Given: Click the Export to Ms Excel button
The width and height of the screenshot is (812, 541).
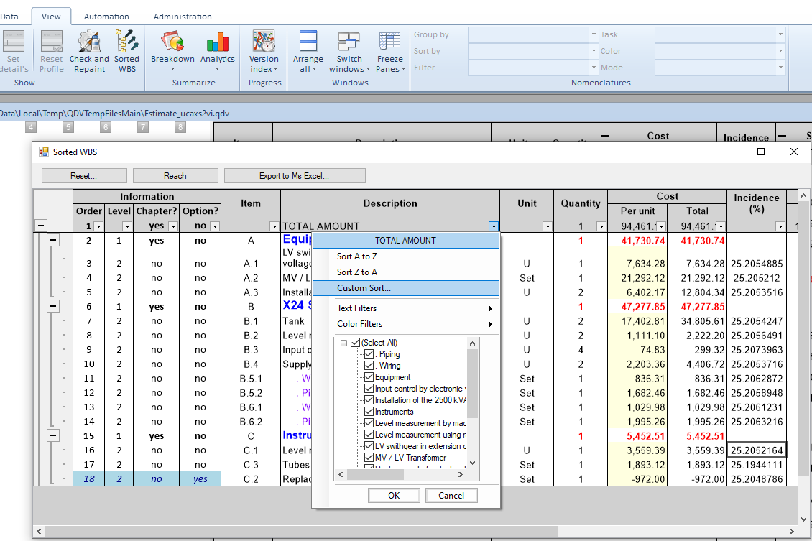Looking at the screenshot, I should [295, 176].
